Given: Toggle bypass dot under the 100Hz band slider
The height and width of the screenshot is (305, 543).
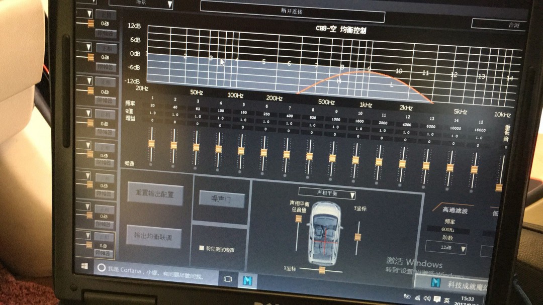Looking at the screenshot, I should (x=217, y=170).
